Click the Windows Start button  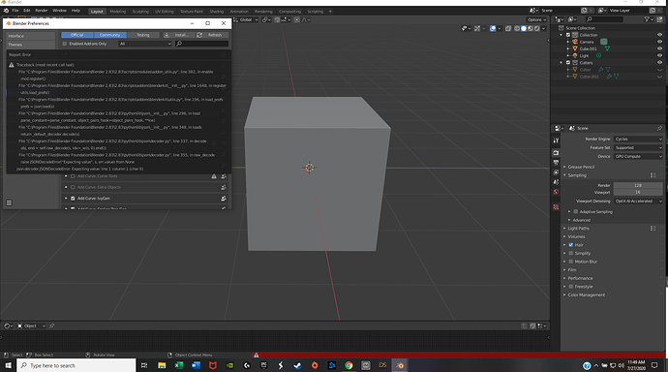coord(8,365)
